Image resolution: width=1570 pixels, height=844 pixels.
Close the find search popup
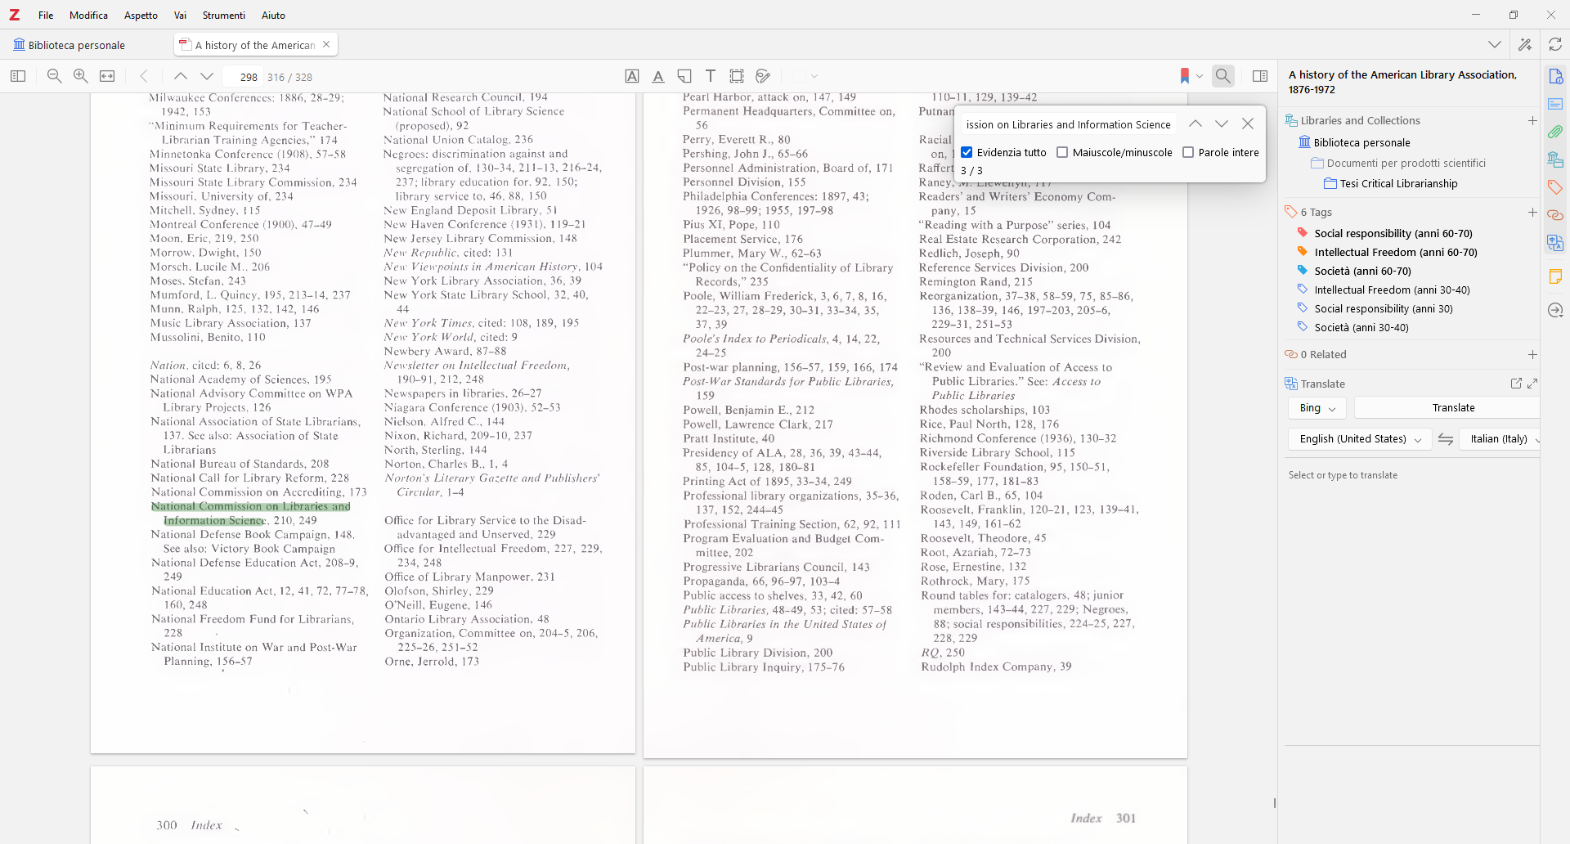click(1248, 123)
